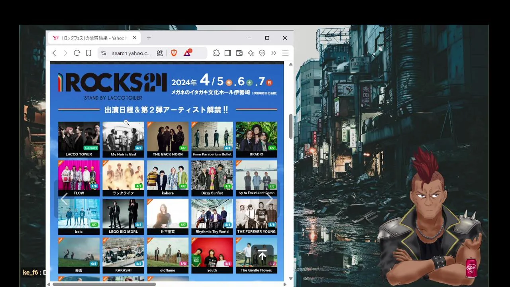Click the vertical scrollbar up arrow
This screenshot has width=510, height=287.
pos(291,65)
